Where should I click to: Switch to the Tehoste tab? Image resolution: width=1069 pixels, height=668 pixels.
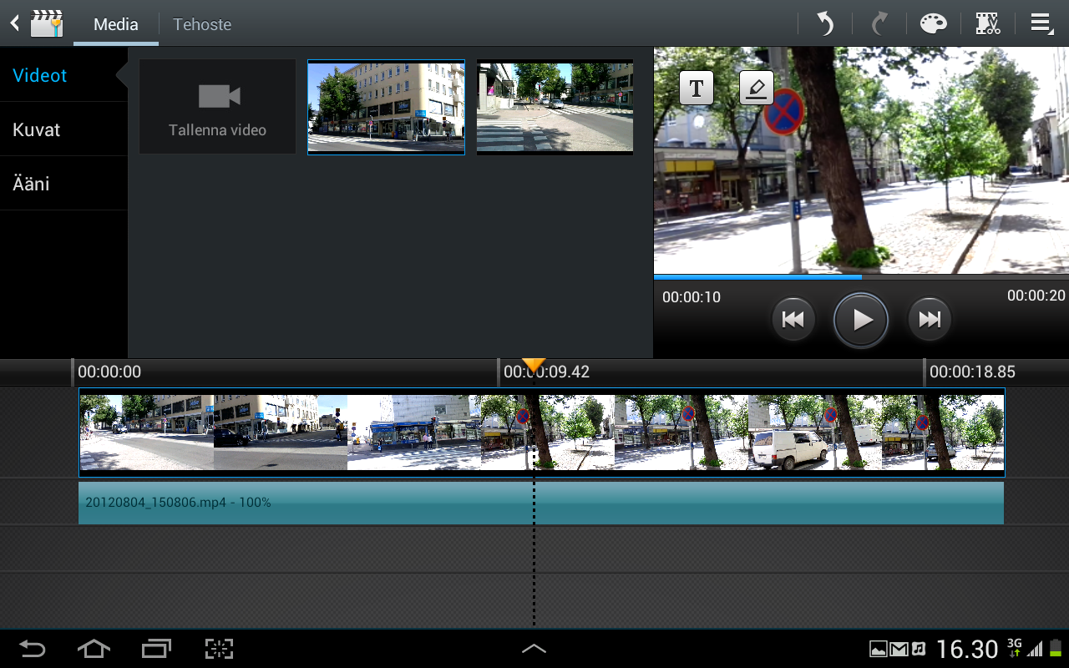(202, 24)
